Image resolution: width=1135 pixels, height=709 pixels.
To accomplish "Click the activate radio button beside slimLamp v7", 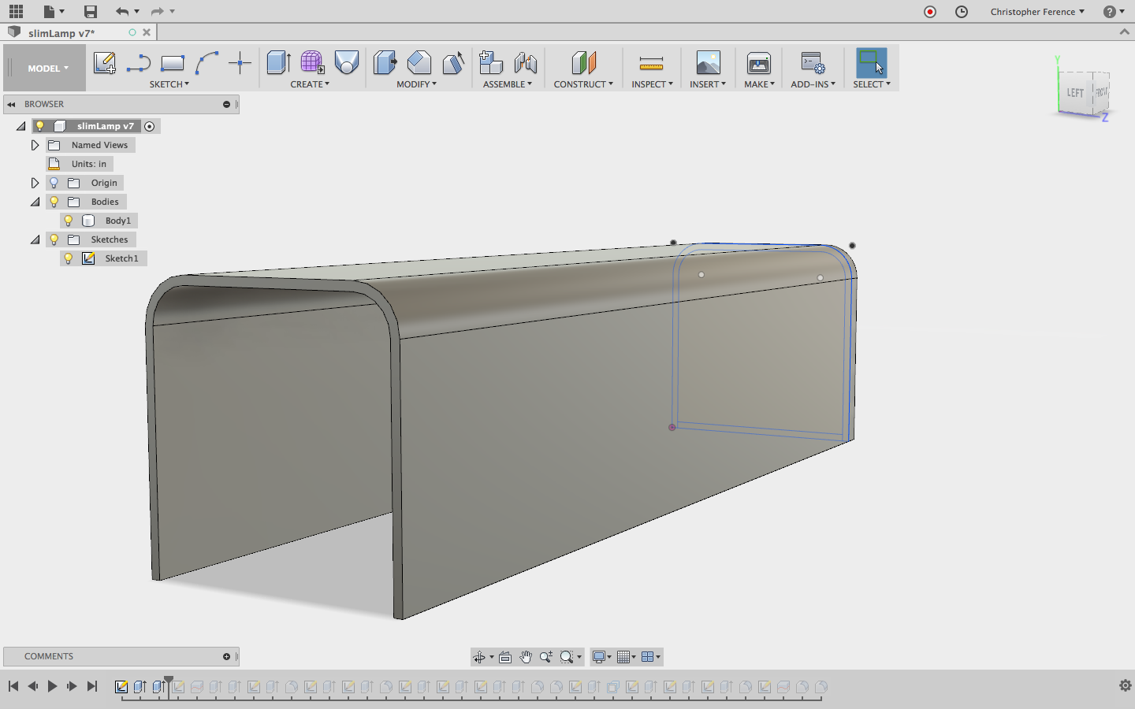I will (x=150, y=126).
